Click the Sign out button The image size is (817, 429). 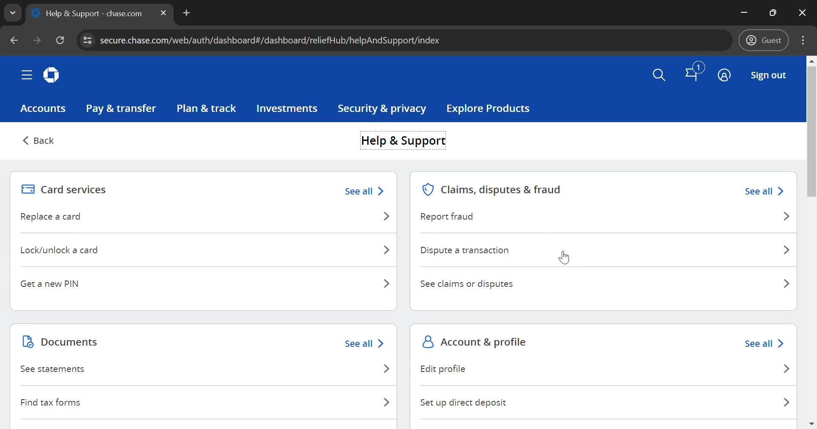click(768, 75)
